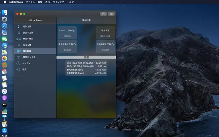Viewport: 219px width, 137px height.
Task: Select the Top Off bottle icon
Action: (x=19, y=45)
